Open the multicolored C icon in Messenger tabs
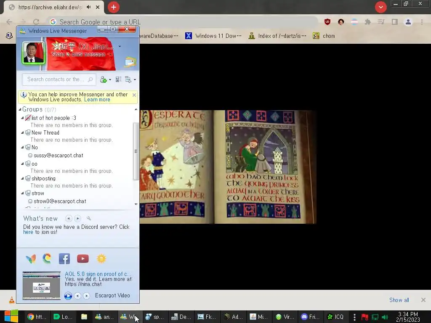Viewport: 431px width, 323px height. tap(47, 259)
